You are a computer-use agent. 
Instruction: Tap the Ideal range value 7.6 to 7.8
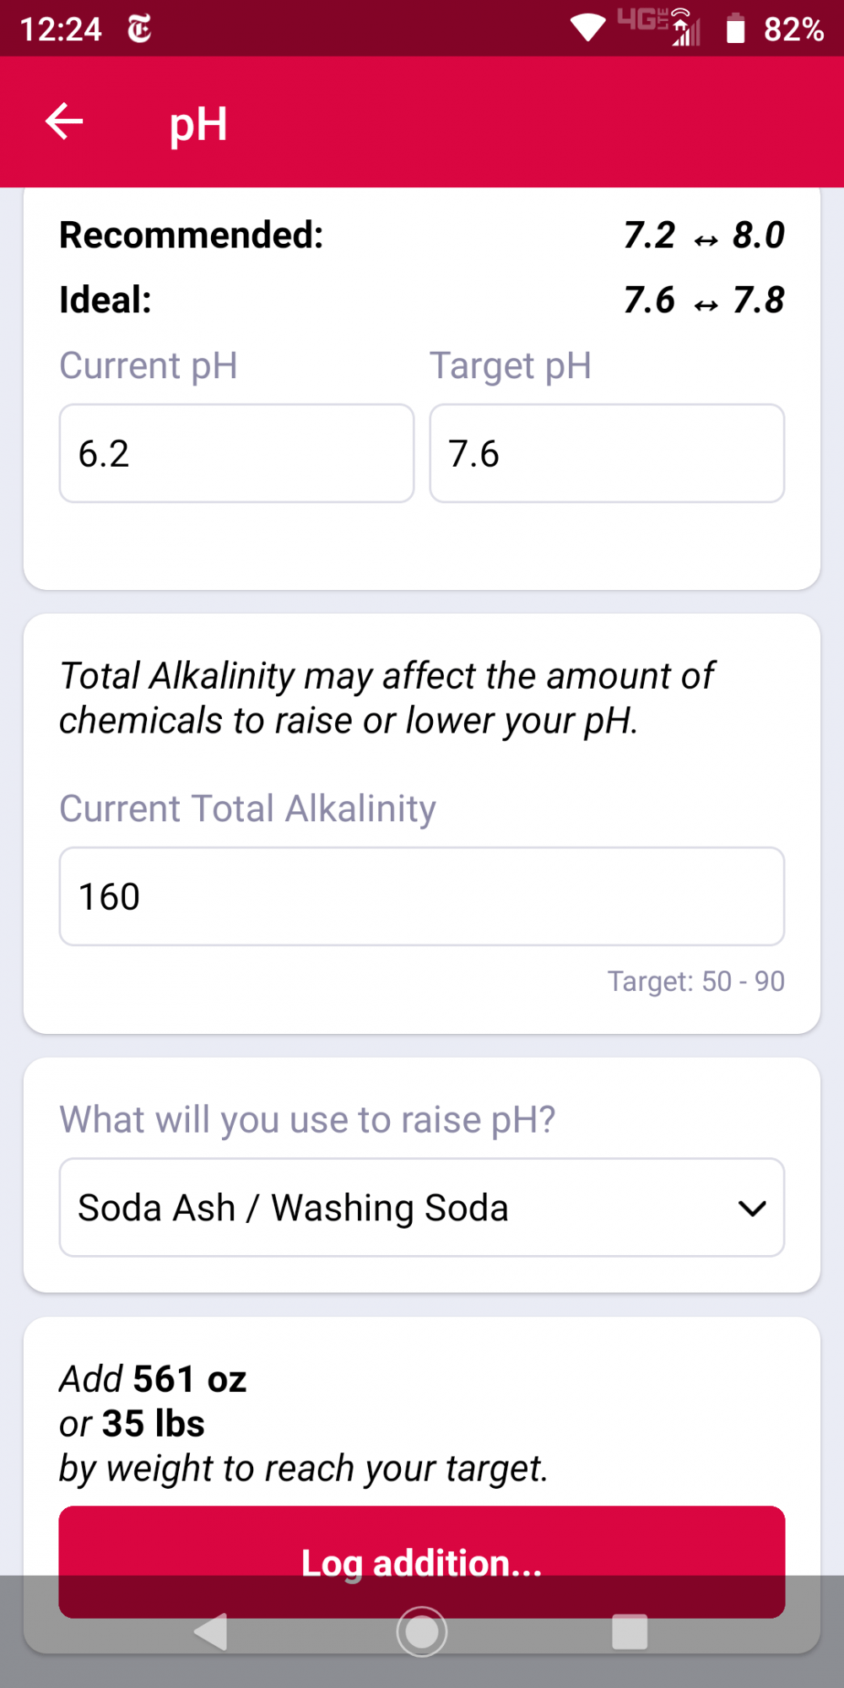(704, 300)
